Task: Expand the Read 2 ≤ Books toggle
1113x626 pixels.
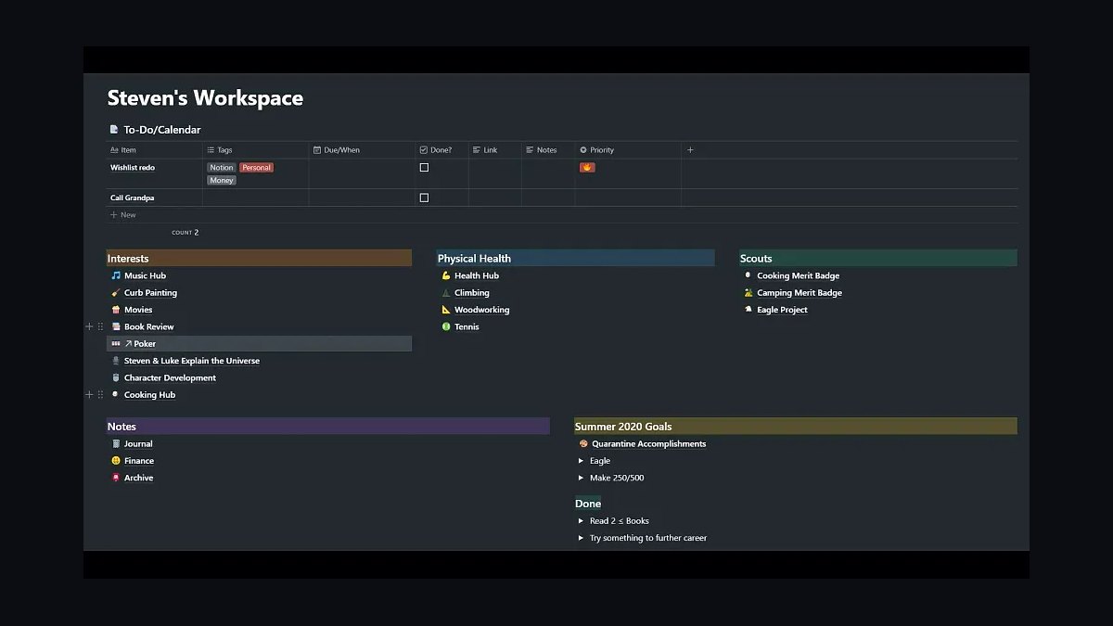Action: [x=582, y=521]
